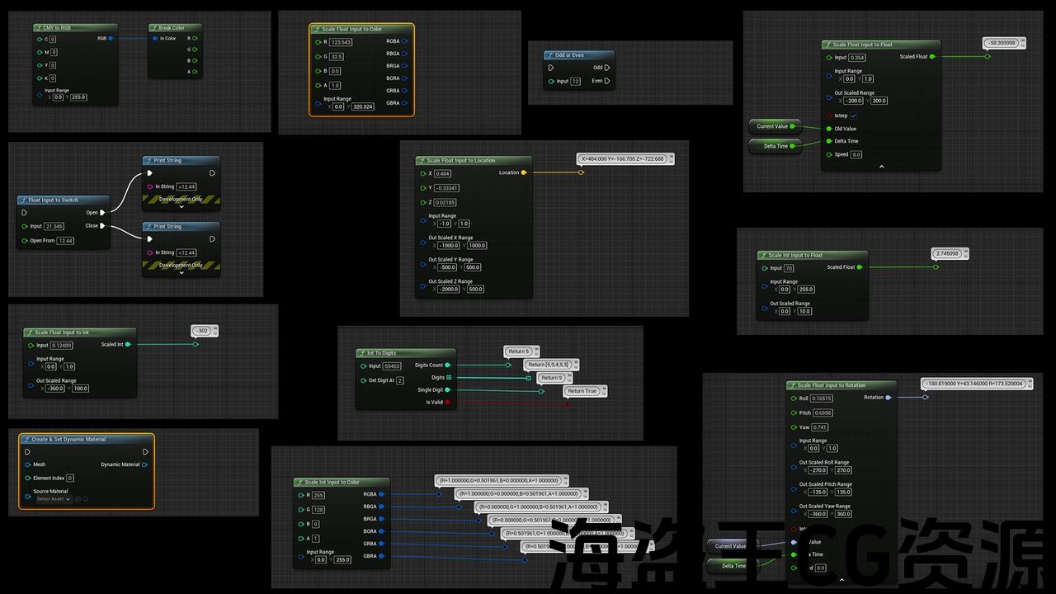
Task: Click the Odd execution output pin
Action: coord(607,68)
